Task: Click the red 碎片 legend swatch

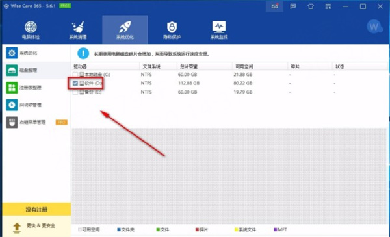Action: click(197, 229)
